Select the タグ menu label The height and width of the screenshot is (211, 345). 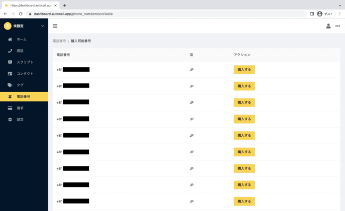pyautogui.click(x=20, y=85)
